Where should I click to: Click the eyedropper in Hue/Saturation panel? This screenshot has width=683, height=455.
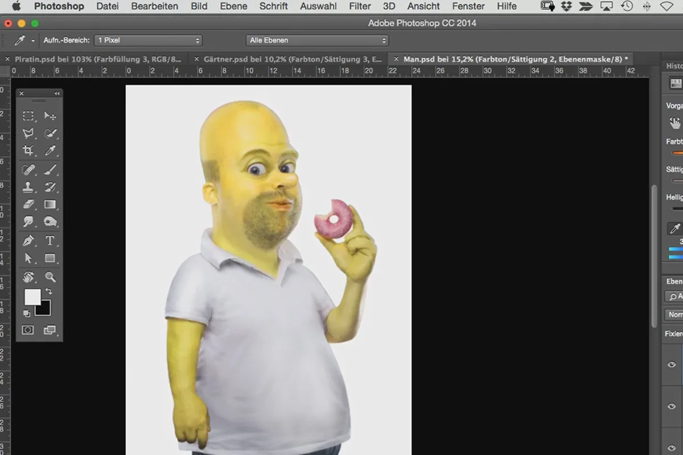pyautogui.click(x=675, y=229)
